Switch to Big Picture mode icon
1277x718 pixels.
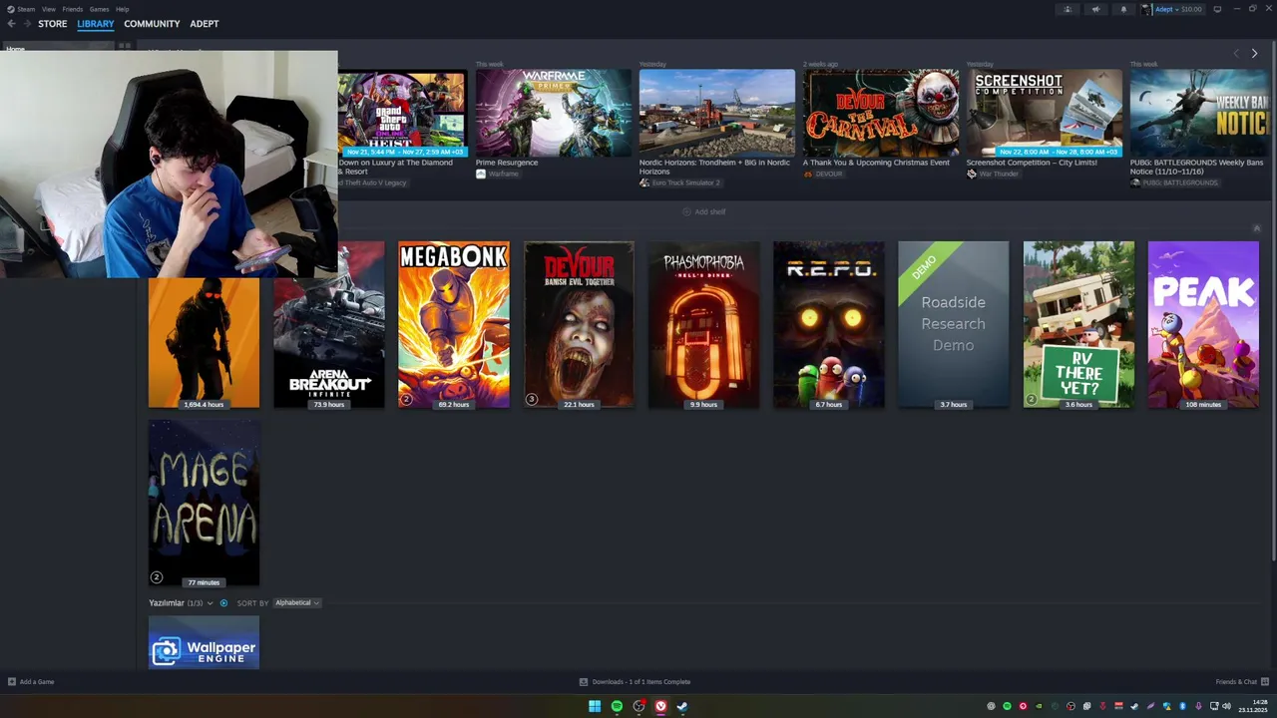pyautogui.click(x=1217, y=9)
